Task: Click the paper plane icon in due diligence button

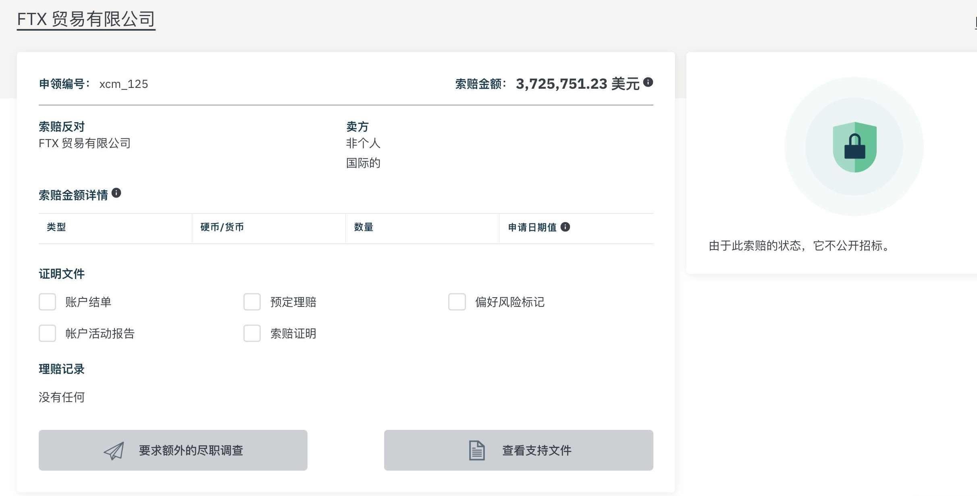Action: click(114, 450)
